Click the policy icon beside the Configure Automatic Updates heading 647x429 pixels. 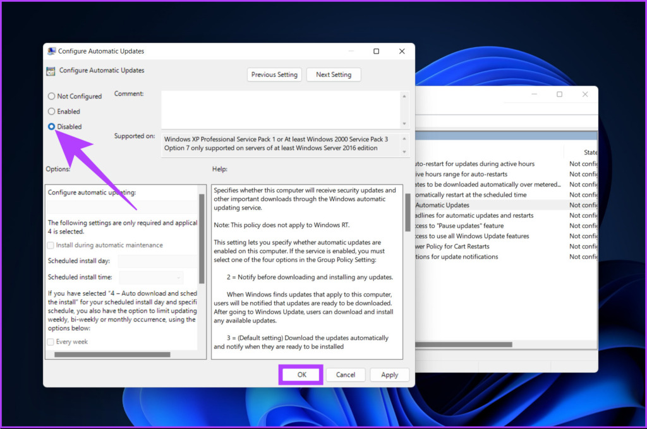[51, 71]
